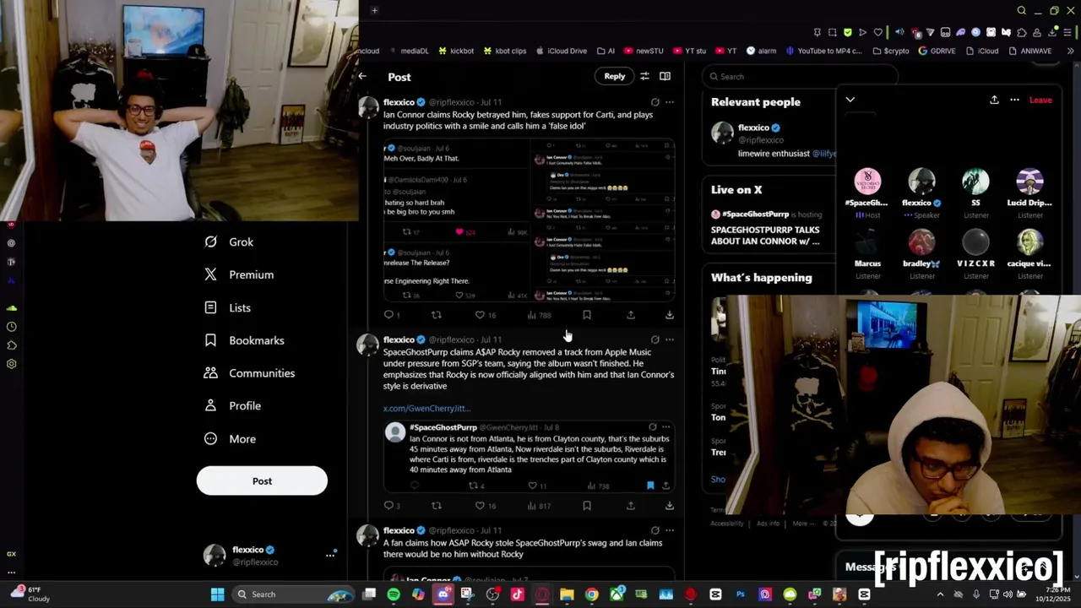Open Bookmarks in the sidebar
The image size is (1081, 608).
click(244, 340)
